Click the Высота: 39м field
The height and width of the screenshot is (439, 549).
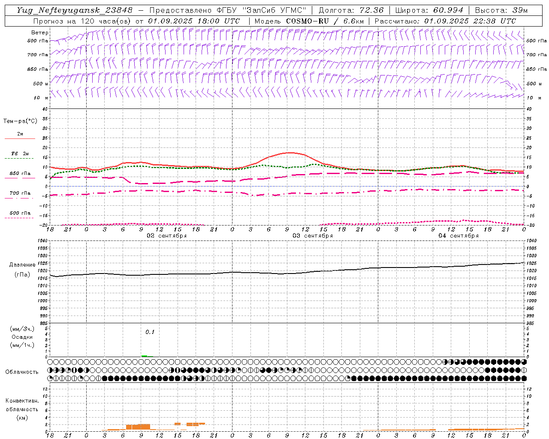(501, 10)
